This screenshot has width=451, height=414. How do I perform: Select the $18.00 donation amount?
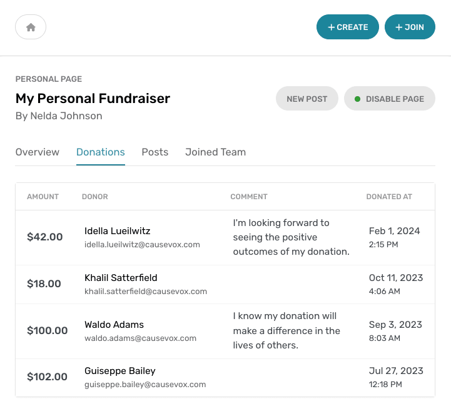pyautogui.click(x=44, y=283)
